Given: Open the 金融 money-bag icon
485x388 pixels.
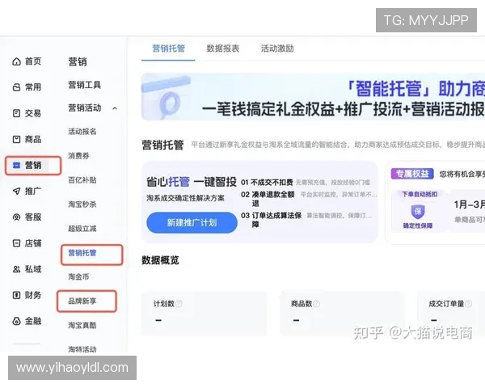Looking at the screenshot, I should 16,321.
